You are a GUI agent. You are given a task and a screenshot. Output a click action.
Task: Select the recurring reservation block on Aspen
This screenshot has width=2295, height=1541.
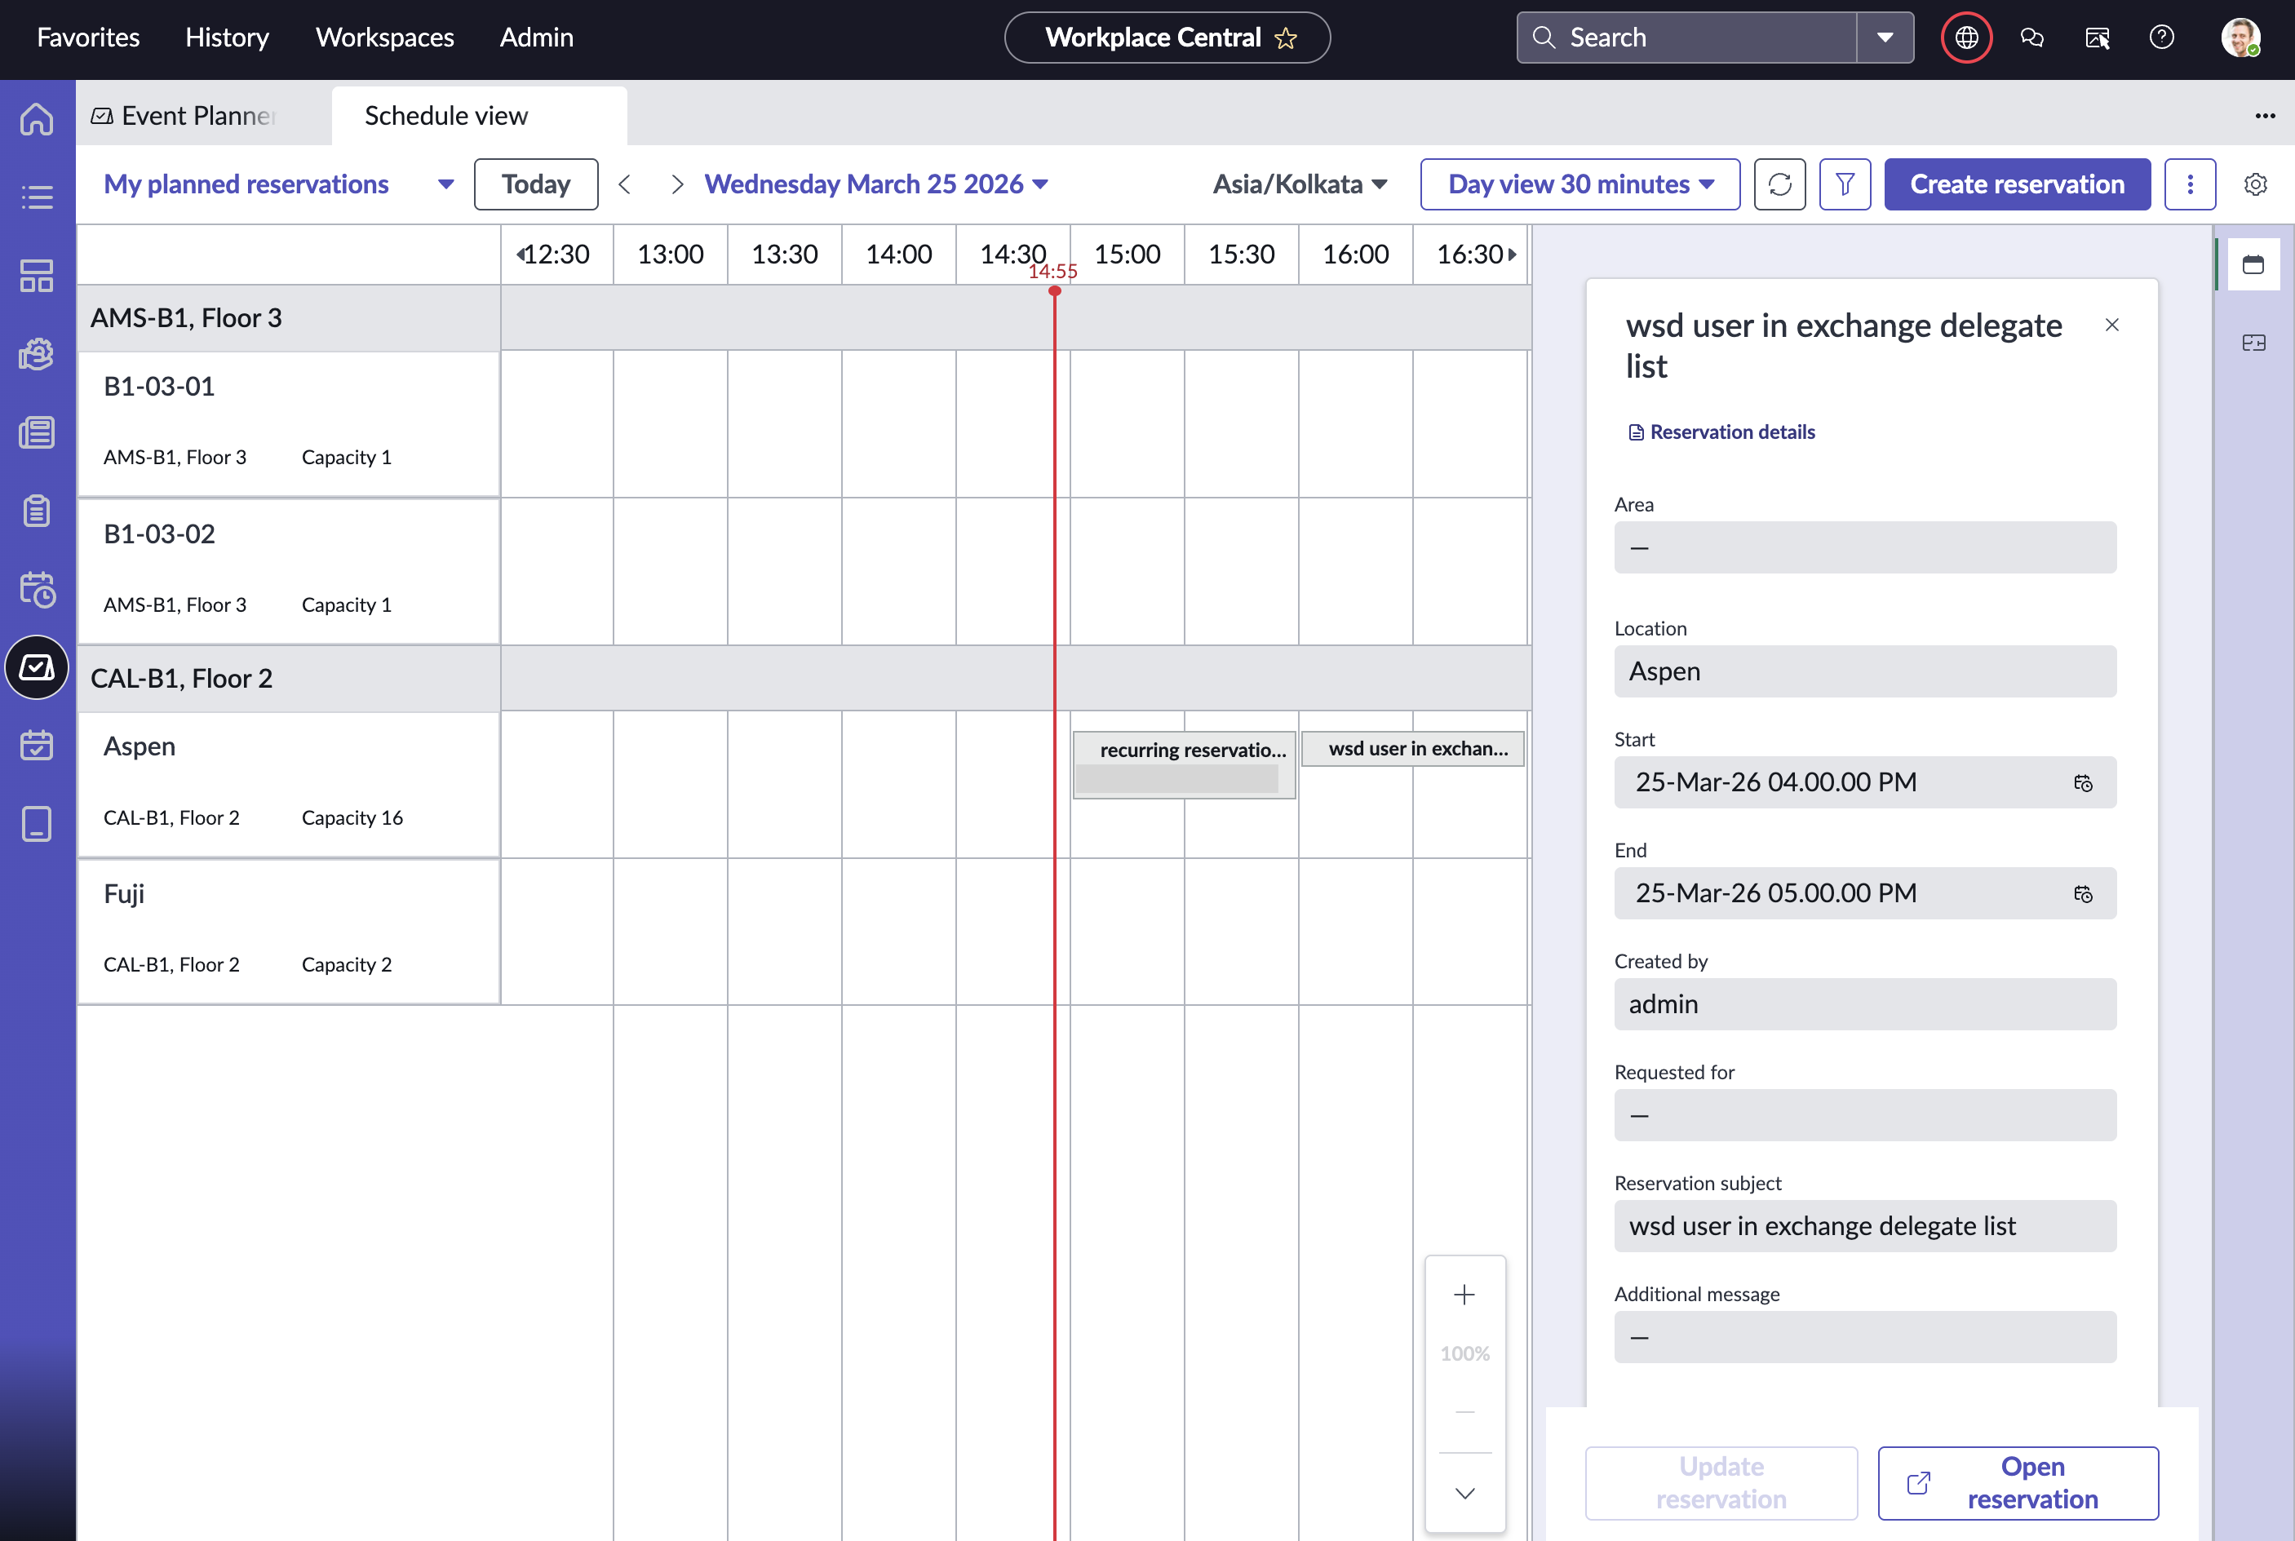pyautogui.click(x=1183, y=764)
